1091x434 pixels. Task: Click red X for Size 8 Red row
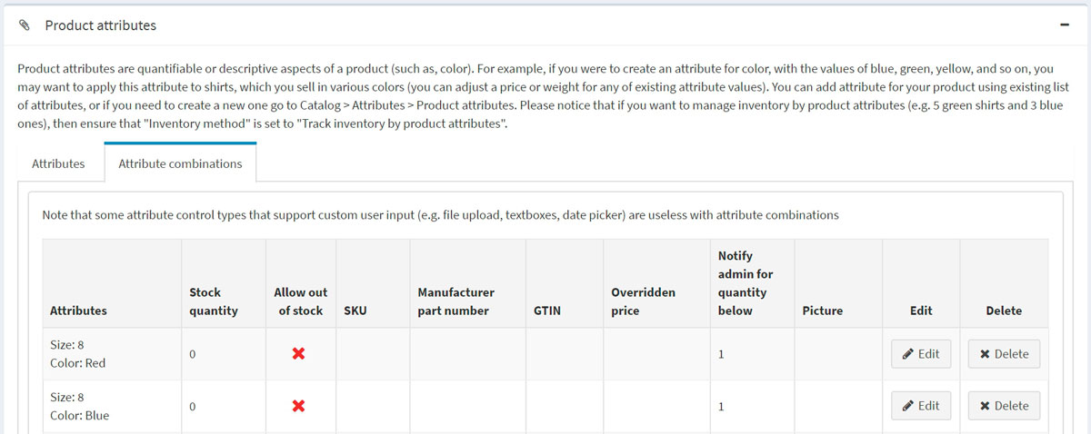pyautogui.click(x=298, y=354)
